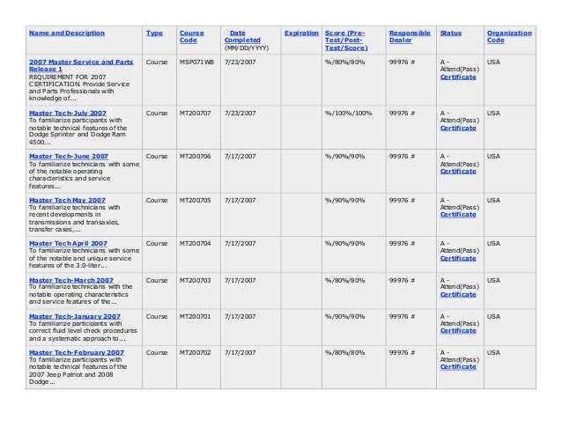Click score %/90%/90% in Master Tech-June row
562x434 pixels.
click(344, 157)
